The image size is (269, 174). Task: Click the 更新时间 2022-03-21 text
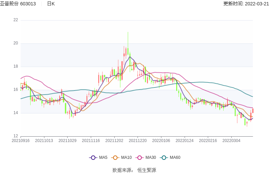pos(246,4)
